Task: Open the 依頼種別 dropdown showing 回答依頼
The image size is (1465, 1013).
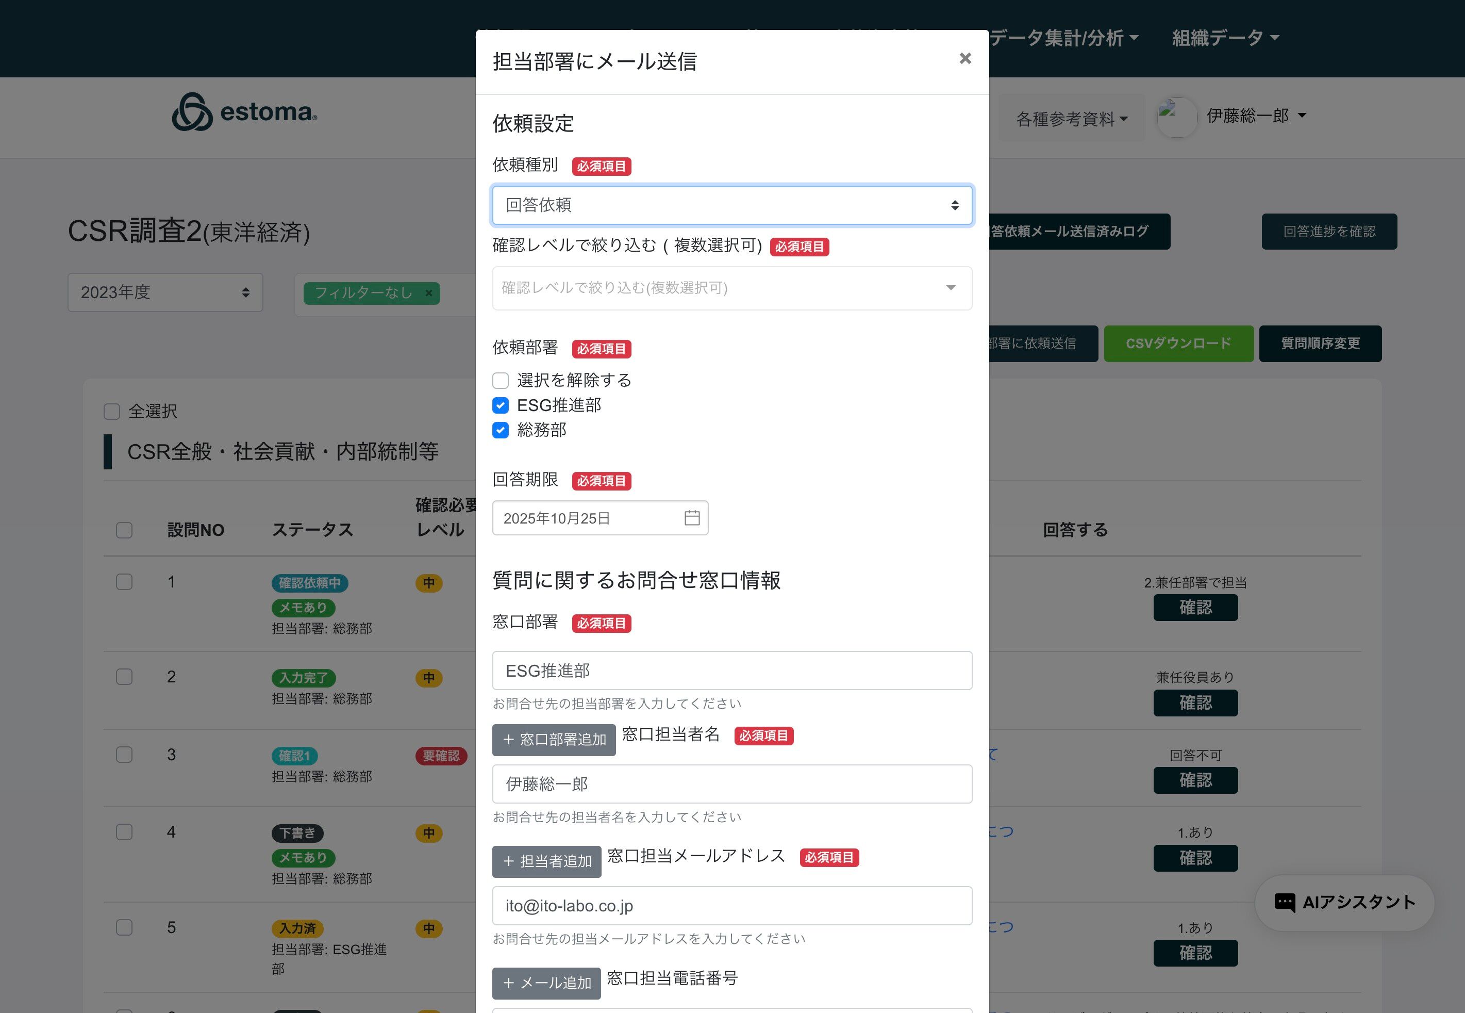Action: click(732, 205)
